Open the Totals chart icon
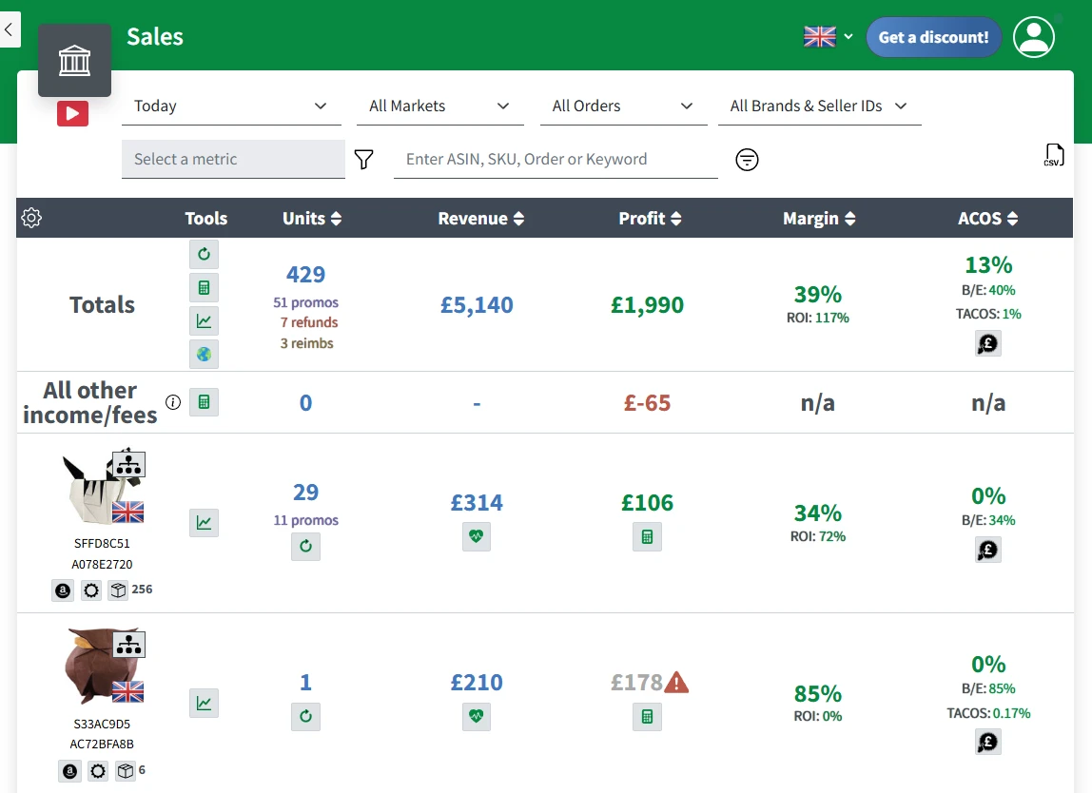Screen dimensions: 1092x793 [205, 321]
